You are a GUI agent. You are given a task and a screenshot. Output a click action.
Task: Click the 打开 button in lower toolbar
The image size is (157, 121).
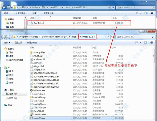tap(19, 43)
